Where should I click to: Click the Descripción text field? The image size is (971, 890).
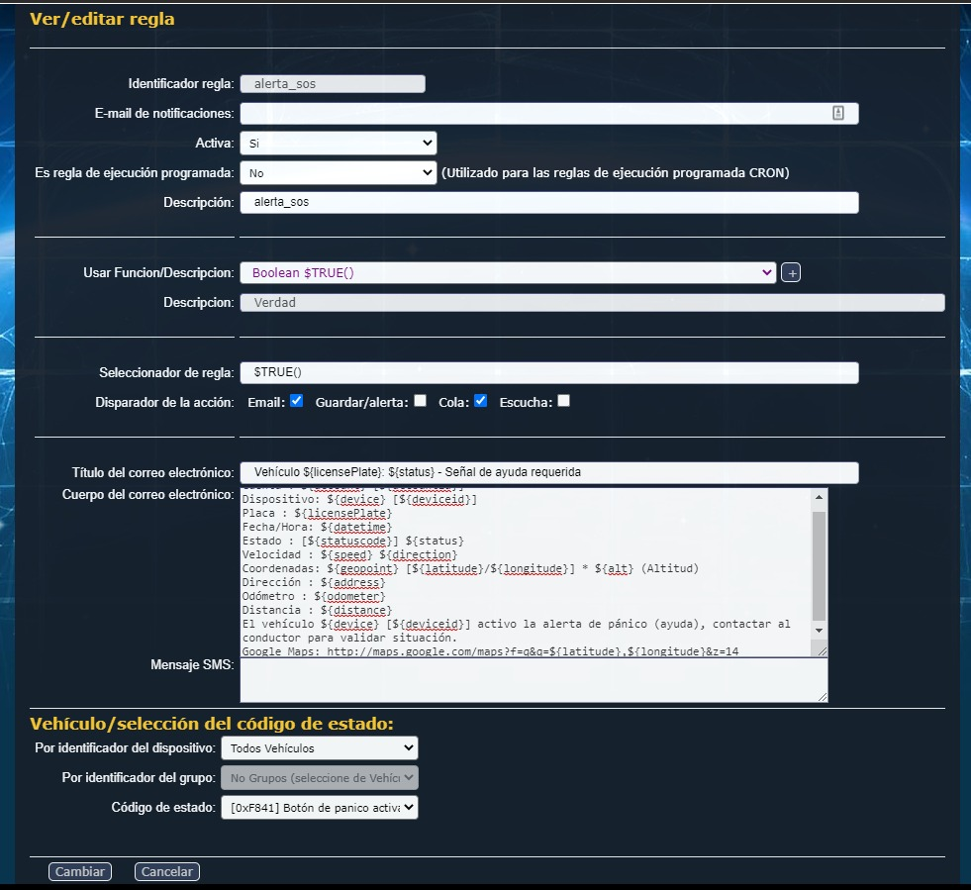click(x=548, y=202)
